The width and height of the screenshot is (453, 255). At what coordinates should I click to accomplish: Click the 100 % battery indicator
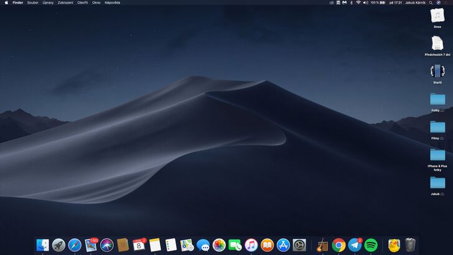378,2
